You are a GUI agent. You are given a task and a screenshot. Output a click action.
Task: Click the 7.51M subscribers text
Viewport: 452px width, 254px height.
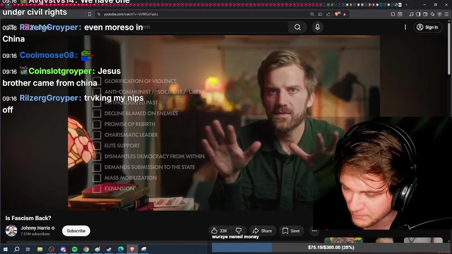click(x=35, y=234)
